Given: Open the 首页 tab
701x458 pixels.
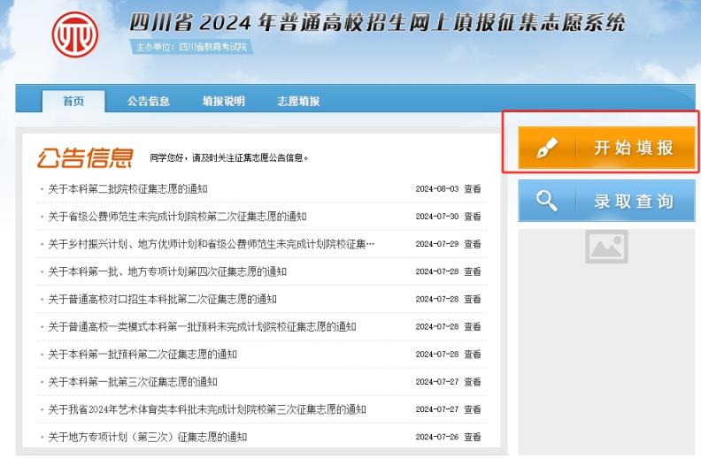Looking at the screenshot, I should coord(73,101).
